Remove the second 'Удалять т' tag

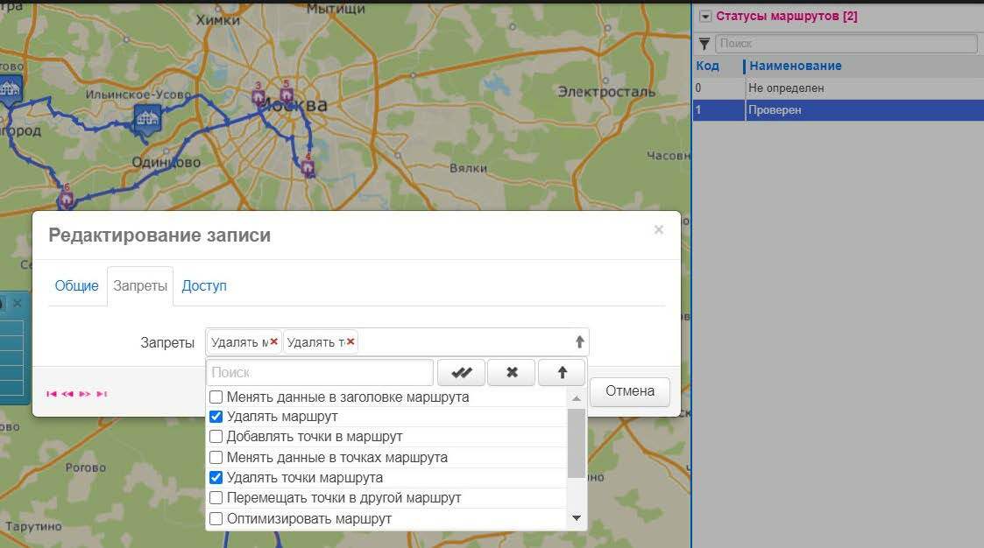[x=350, y=341]
